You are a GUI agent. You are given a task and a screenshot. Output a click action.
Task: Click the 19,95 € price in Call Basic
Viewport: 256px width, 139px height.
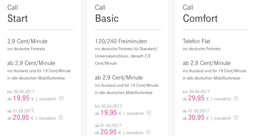point(109,113)
